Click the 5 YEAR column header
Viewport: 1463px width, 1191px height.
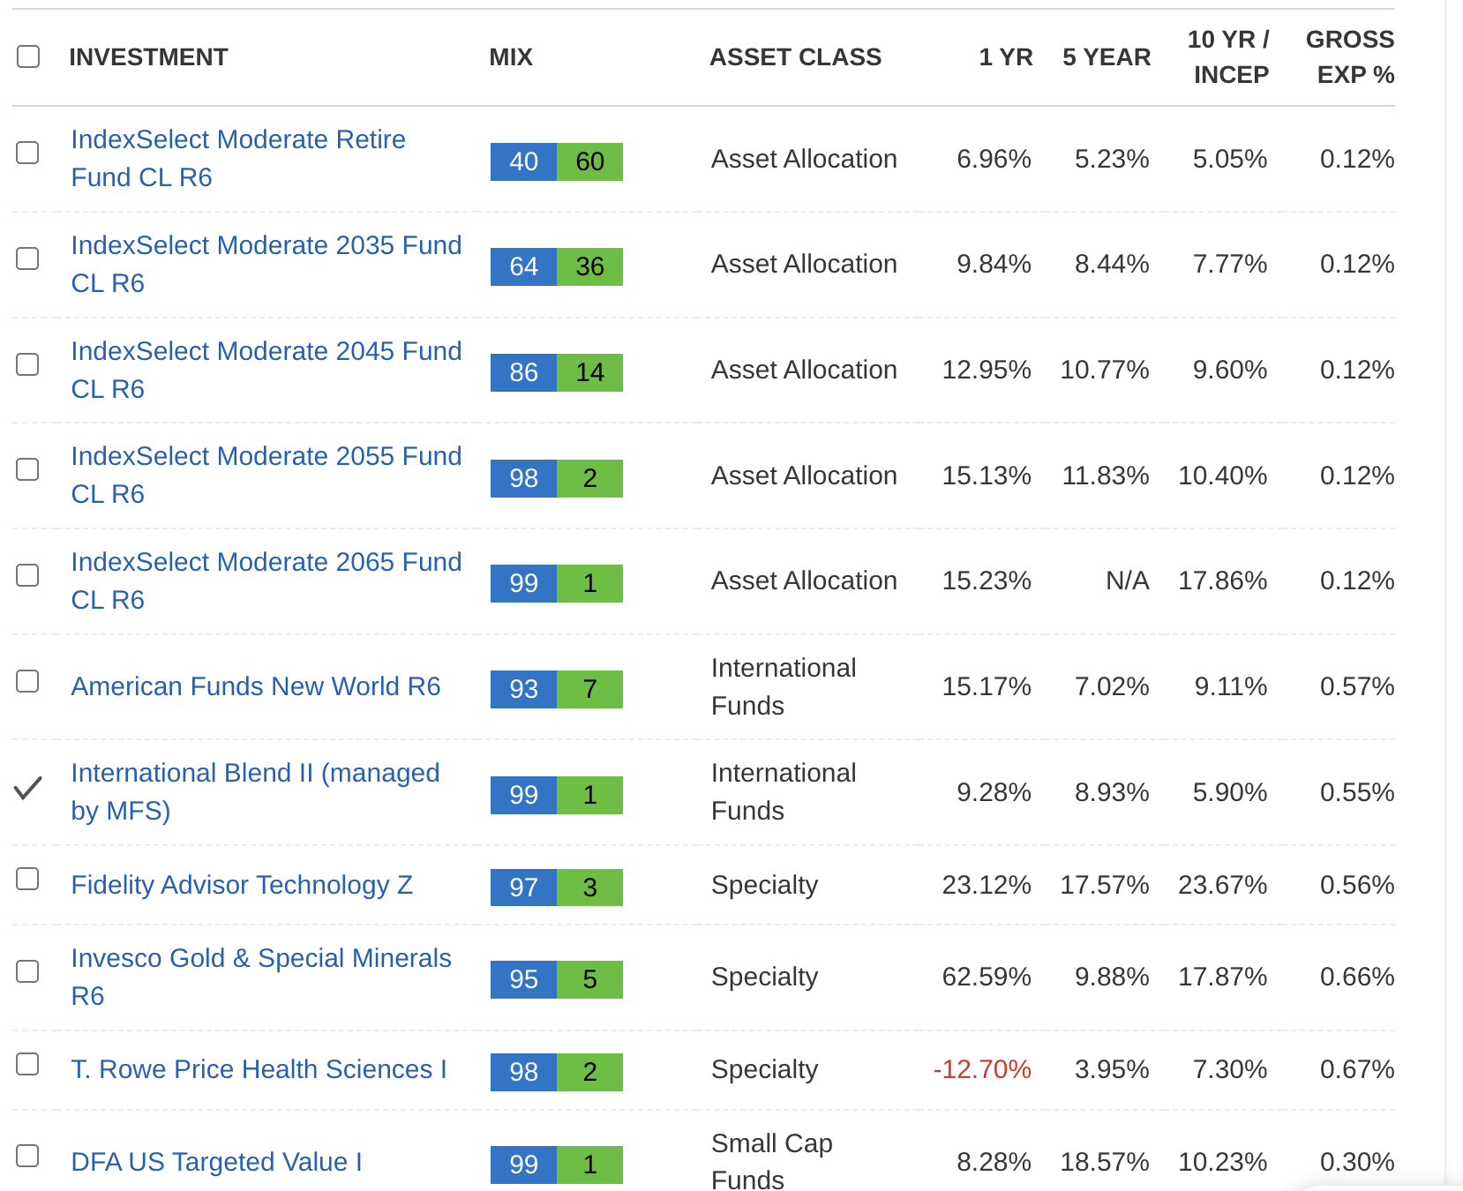coord(1107,57)
